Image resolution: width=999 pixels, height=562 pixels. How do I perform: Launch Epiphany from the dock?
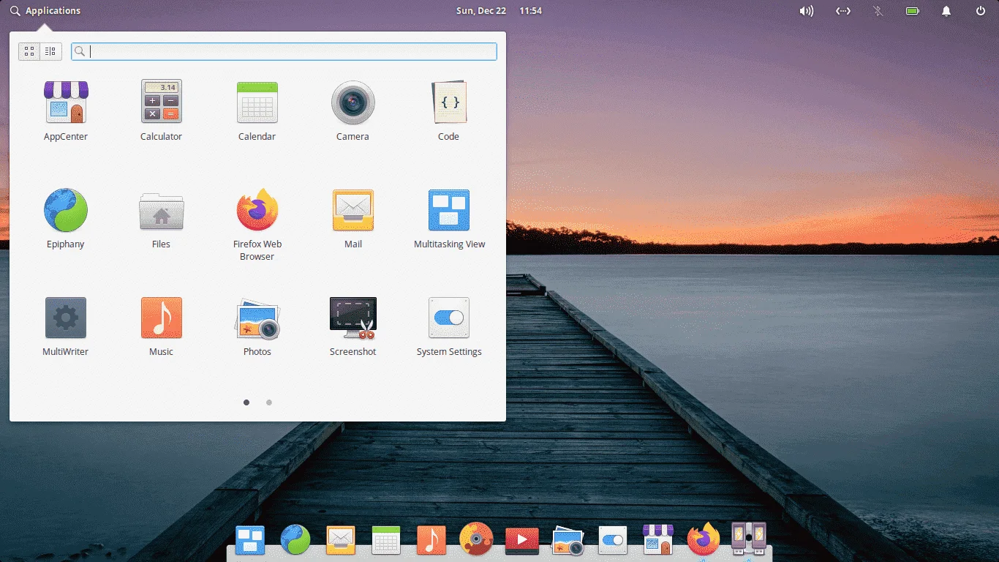click(295, 540)
